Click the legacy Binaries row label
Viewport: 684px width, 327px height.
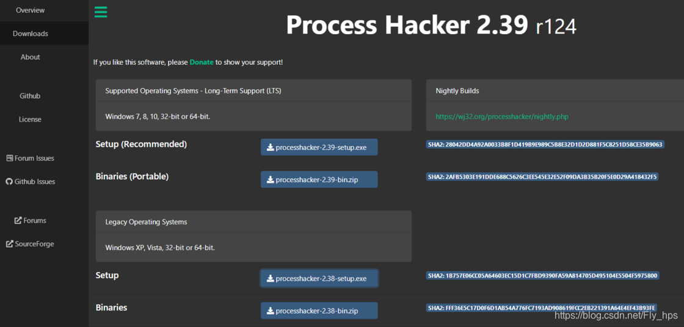(x=111, y=308)
